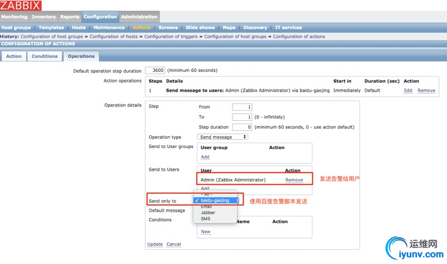Go to IT services submenu
Viewport: 447px width, 264px height.
pyautogui.click(x=288, y=27)
